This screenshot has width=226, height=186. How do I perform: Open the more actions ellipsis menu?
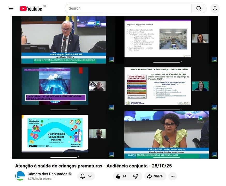pos(172,176)
